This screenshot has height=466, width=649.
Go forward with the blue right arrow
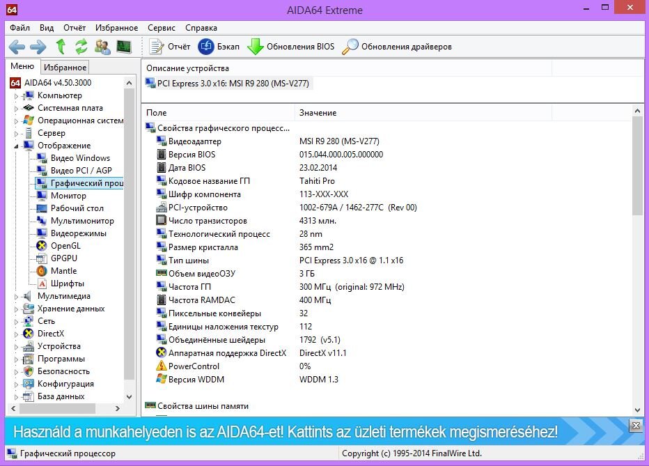point(38,47)
